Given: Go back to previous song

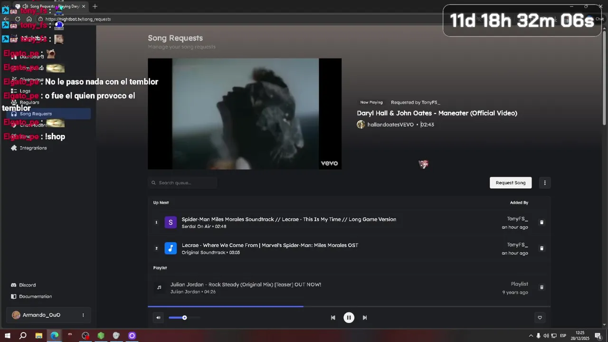Looking at the screenshot, I should tap(333, 318).
